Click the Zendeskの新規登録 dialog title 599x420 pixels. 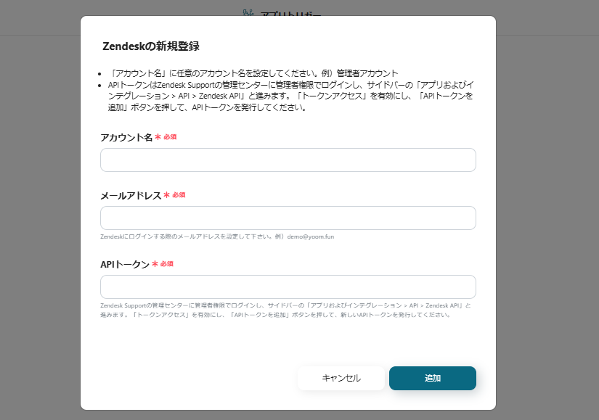pos(151,46)
